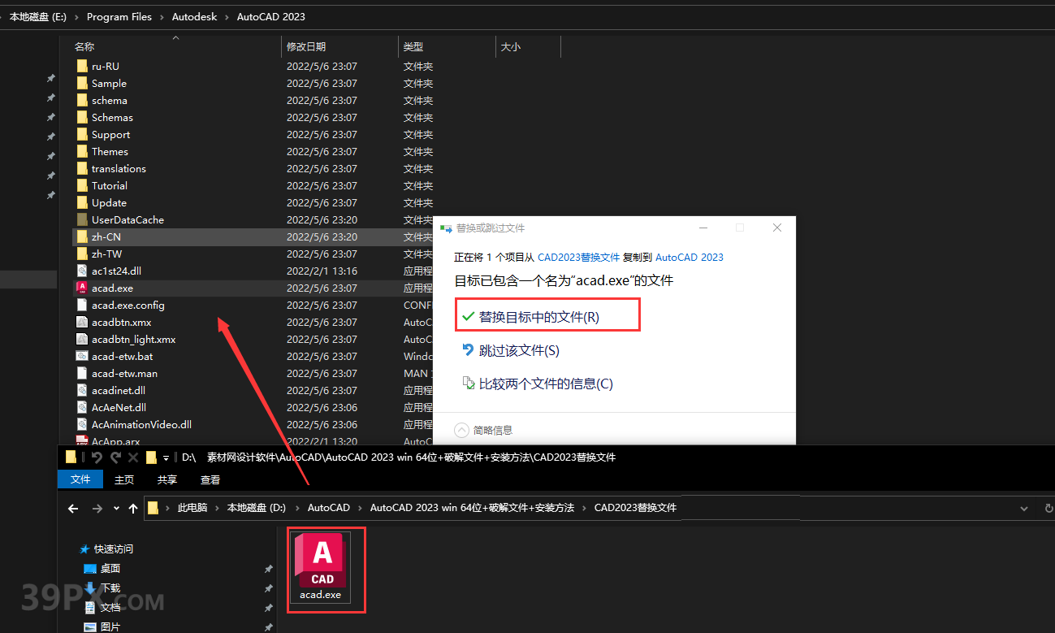Open AutoCAD 2023 destination link in dialog
This screenshot has width=1055, height=633.
(x=690, y=257)
